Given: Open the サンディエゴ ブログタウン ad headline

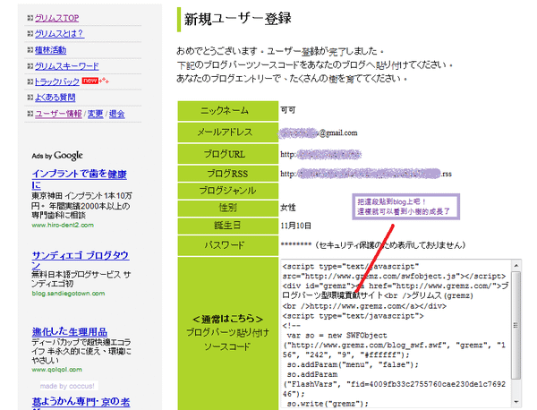Looking at the screenshot, I should point(81,260).
